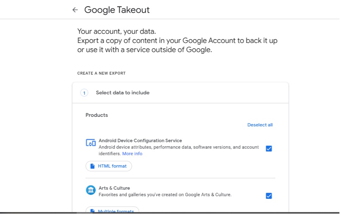341x215 pixels.
Task: Click the Android Device Configuration Service title
Action: (x=140, y=141)
